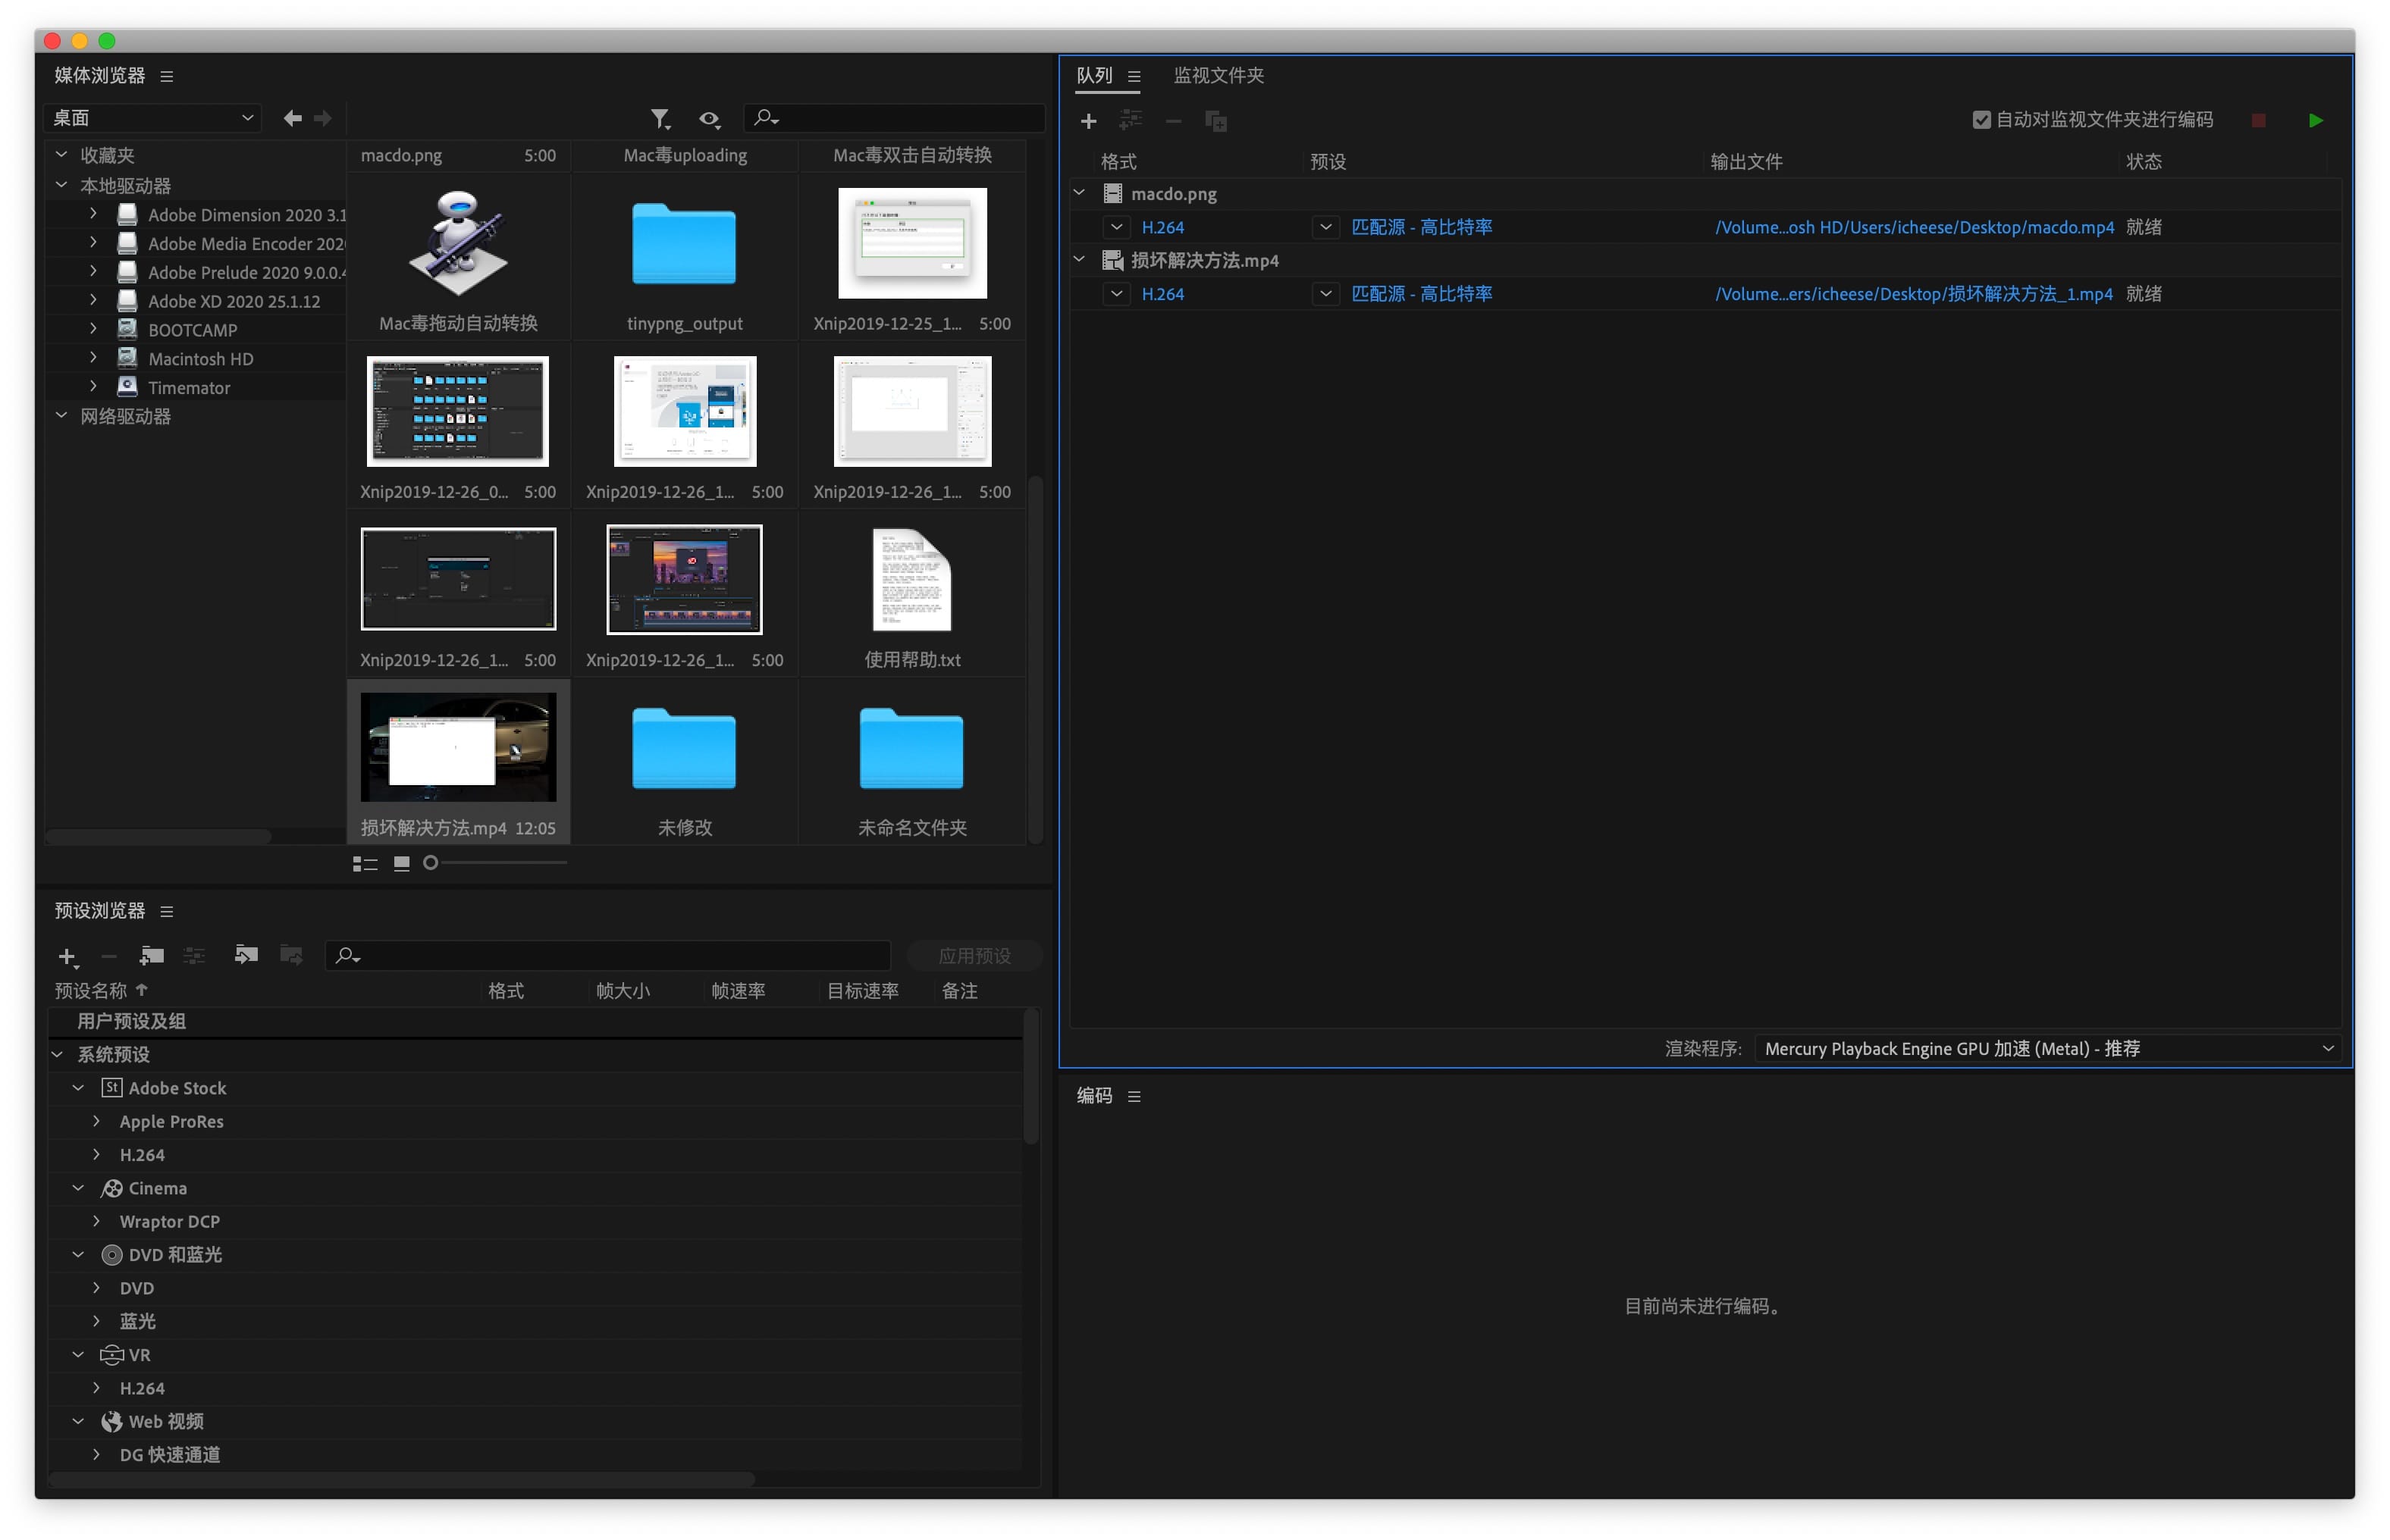2390x1540 pixels.
Task: Toggle auto-encode watch folders checkbox
Action: click(1981, 120)
